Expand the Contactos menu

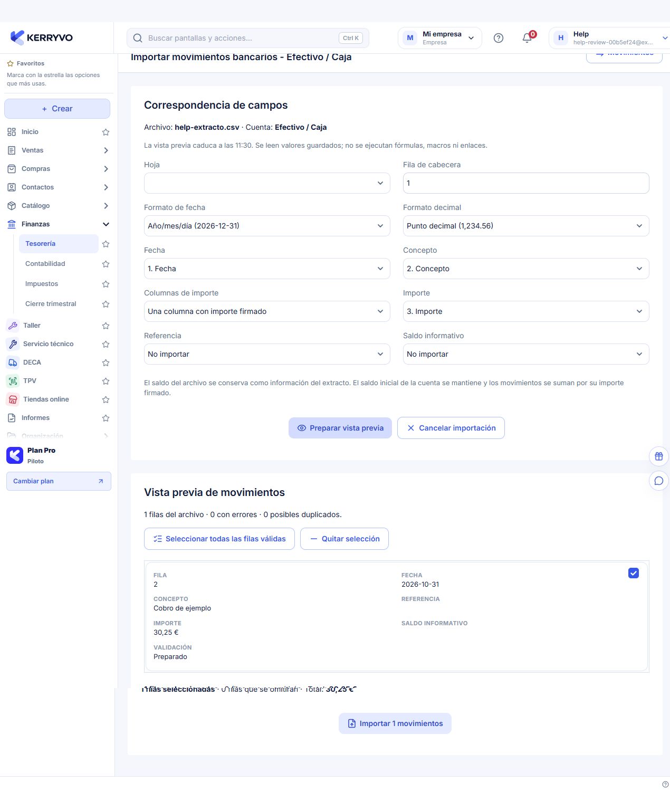tap(57, 187)
